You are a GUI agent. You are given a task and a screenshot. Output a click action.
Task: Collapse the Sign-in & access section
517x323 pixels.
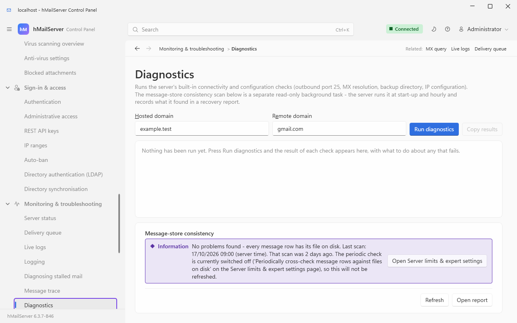[8, 88]
